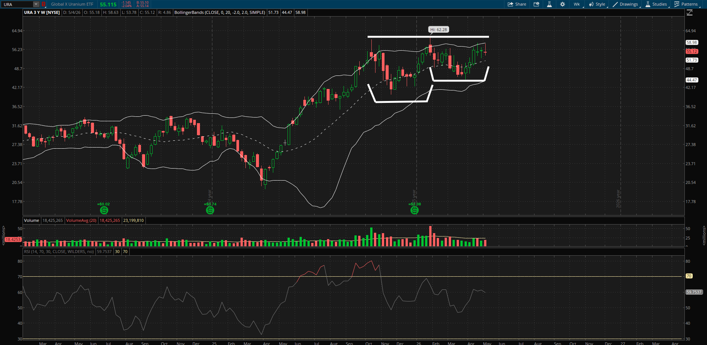The image size is (707, 345).
Task: Click the 44.47 lower band price label
Action: 692,80
